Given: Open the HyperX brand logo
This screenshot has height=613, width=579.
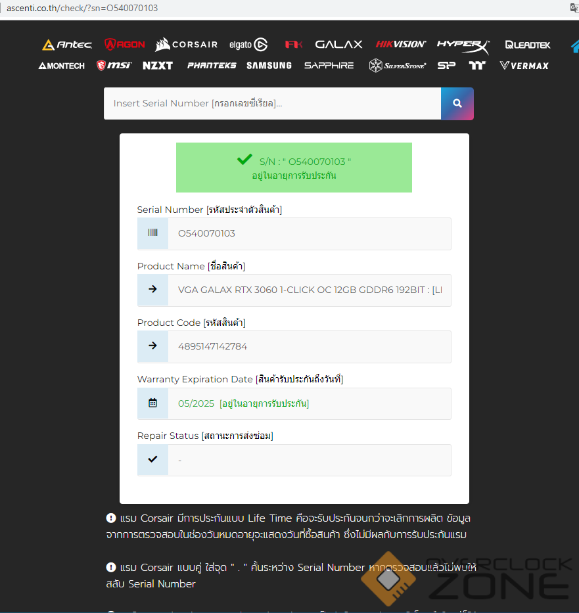Looking at the screenshot, I should point(463,46).
